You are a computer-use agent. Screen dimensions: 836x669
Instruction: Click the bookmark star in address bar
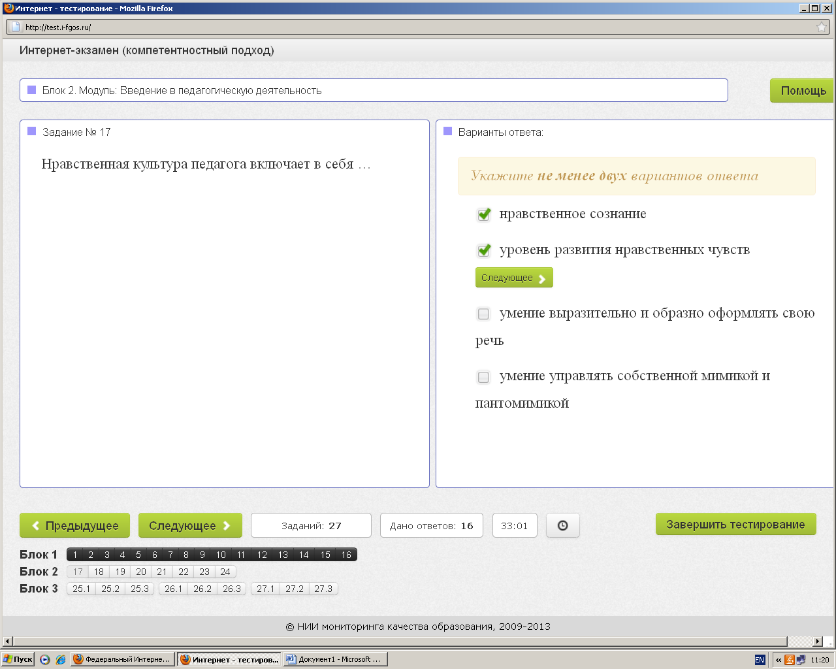coord(821,27)
